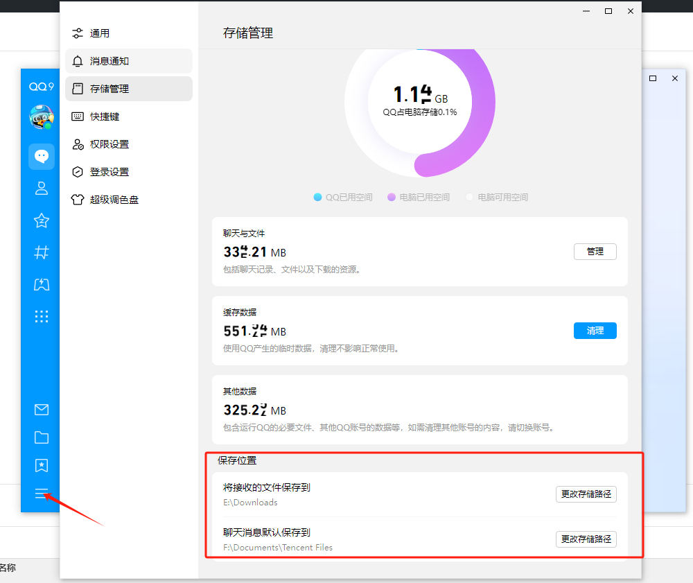The width and height of the screenshot is (693, 583).
Task: Select 超级调色盘 theme palette
Action: (x=129, y=200)
